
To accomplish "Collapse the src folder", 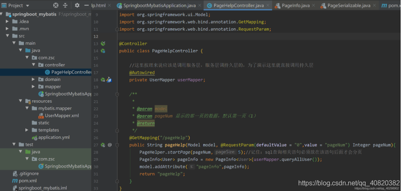I will (x=7, y=36).
